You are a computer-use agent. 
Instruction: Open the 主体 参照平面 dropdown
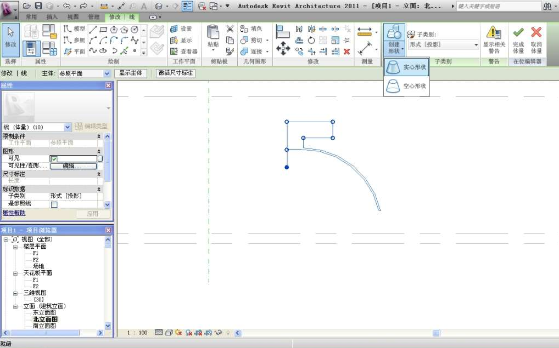107,73
